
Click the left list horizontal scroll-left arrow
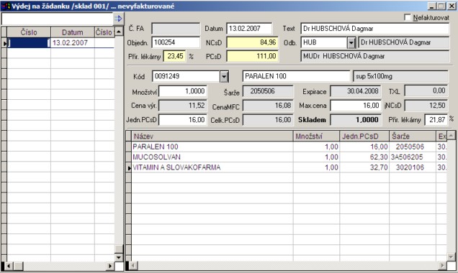coord(9,267)
